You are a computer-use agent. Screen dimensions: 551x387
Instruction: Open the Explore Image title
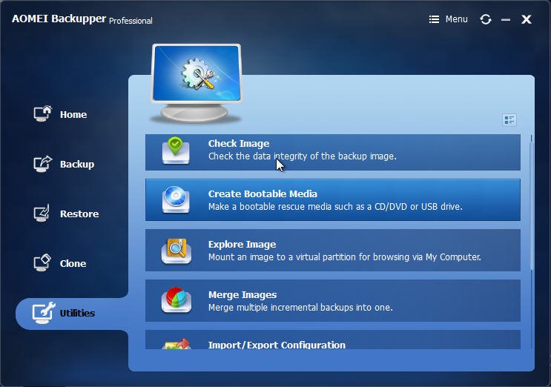[242, 245]
